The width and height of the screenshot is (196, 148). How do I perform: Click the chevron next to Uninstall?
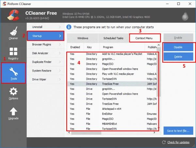(60, 27)
